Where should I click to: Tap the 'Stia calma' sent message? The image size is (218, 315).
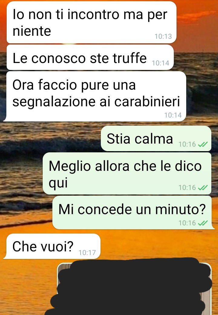pos(156,138)
